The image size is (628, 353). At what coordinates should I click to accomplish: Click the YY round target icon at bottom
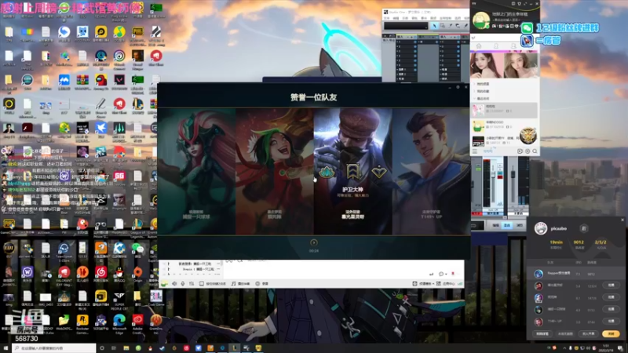coord(528,151)
